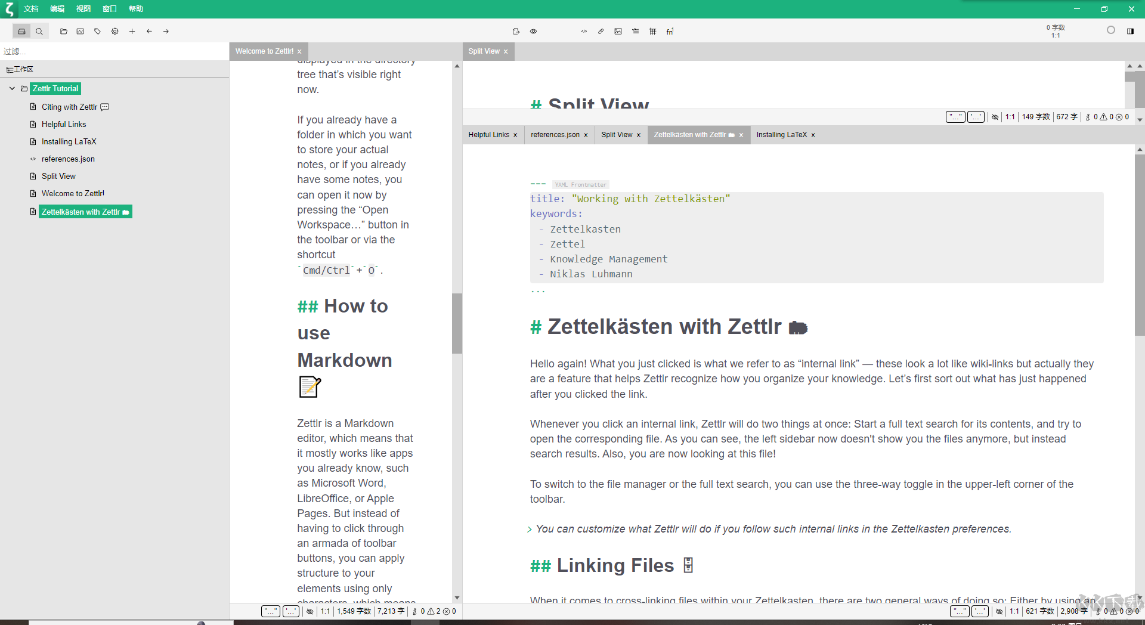Insert a table with the grid icon
1145x625 pixels.
(653, 31)
